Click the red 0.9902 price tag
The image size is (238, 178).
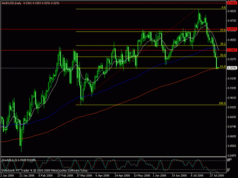[x=232, y=3]
